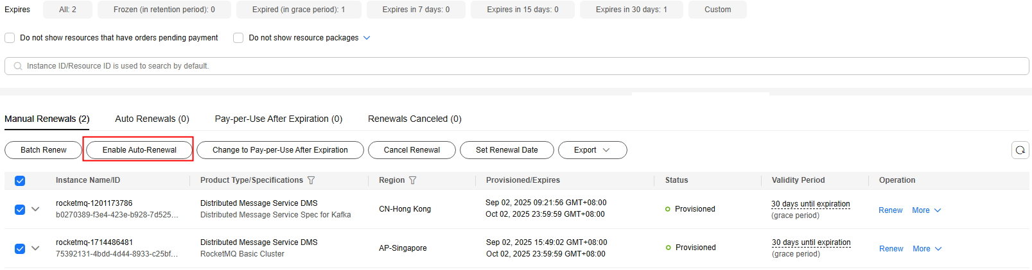The height and width of the screenshot is (270, 1032).
Task: Click the Enable Auto-Renewal button
Action: pos(139,150)
